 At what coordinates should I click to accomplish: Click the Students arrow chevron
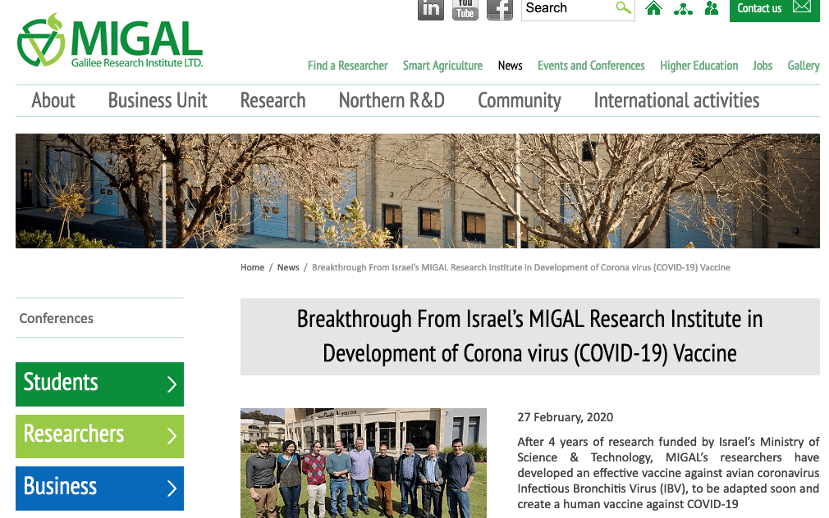(x=172, y=384)
